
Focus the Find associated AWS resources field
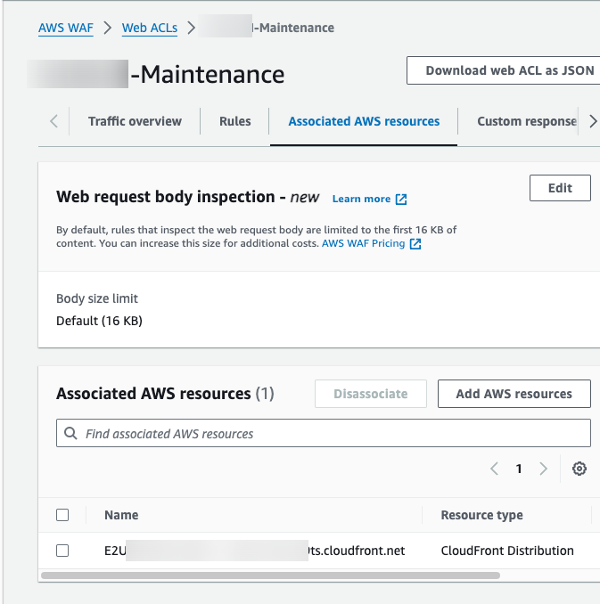[x=330, y=434]
